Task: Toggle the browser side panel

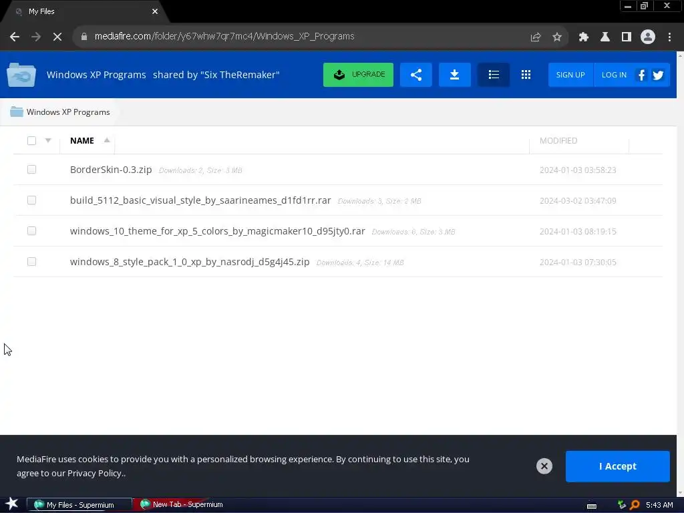Action: coord(627,37)
